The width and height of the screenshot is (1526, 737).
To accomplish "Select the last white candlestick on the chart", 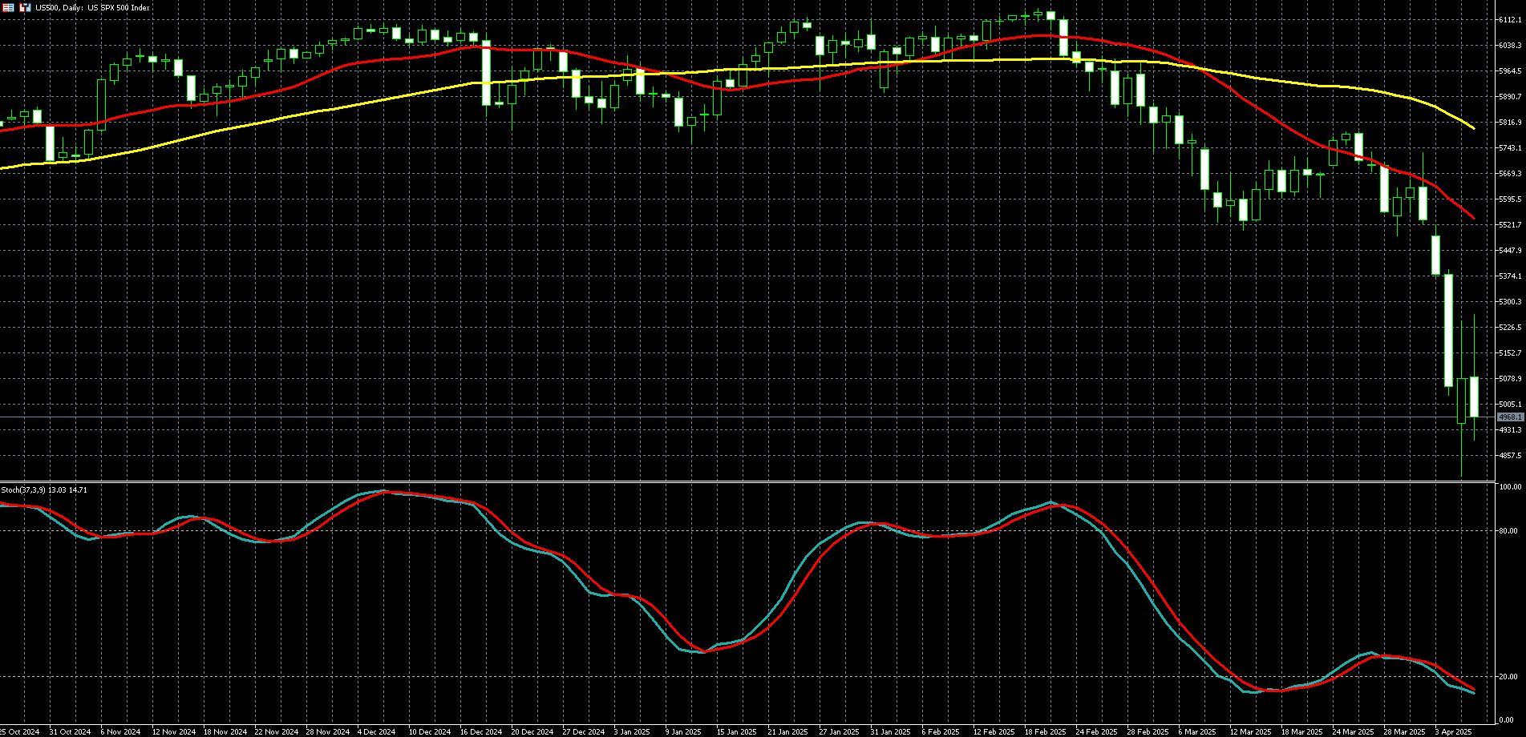I will [1474, 397].
